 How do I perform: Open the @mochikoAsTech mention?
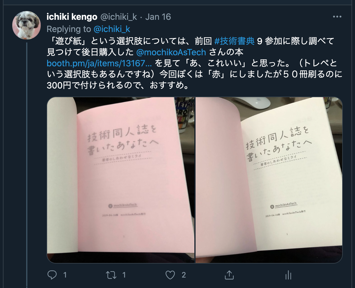(171, 52)
